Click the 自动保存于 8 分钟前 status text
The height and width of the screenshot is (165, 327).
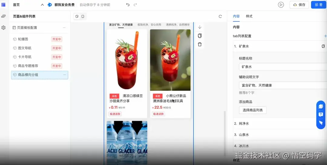(x=95, y=5)
